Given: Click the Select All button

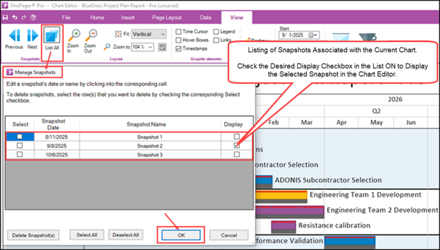Looking at the screenshot, I should coord(87,235).
